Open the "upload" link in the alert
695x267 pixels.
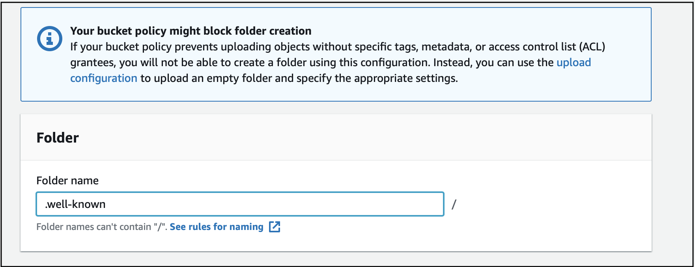coord(574,63)
